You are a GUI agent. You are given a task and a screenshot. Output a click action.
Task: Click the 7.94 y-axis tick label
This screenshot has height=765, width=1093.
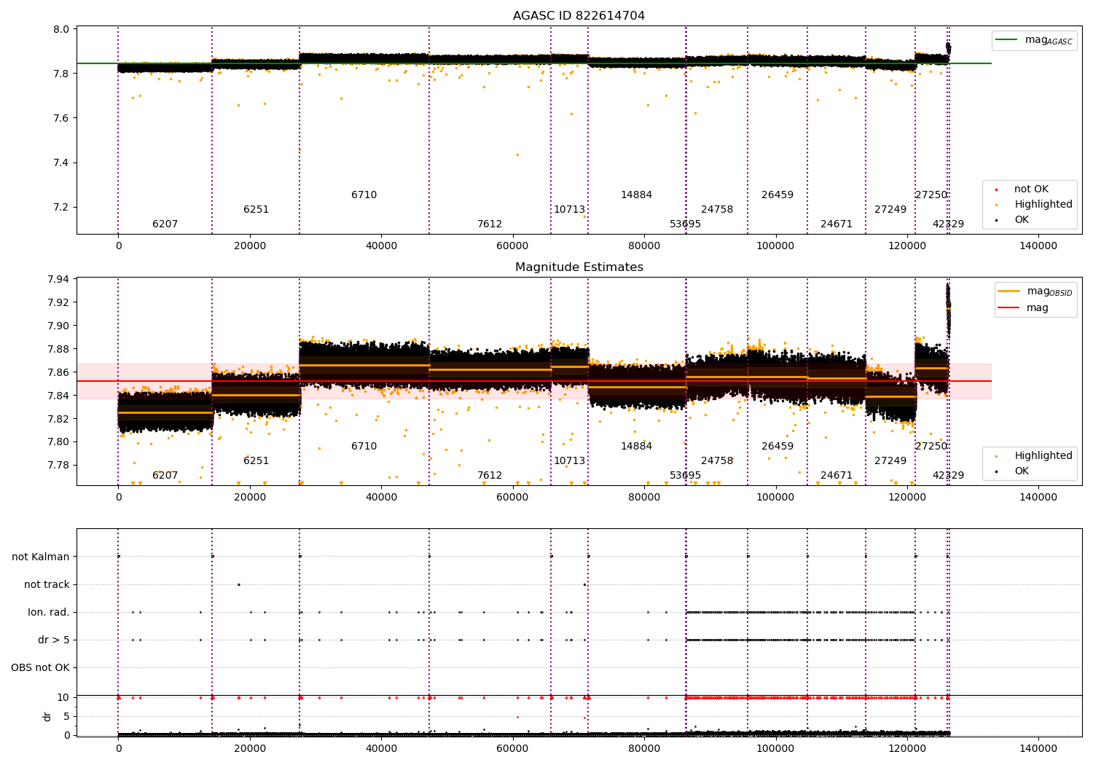pos(59,280)
